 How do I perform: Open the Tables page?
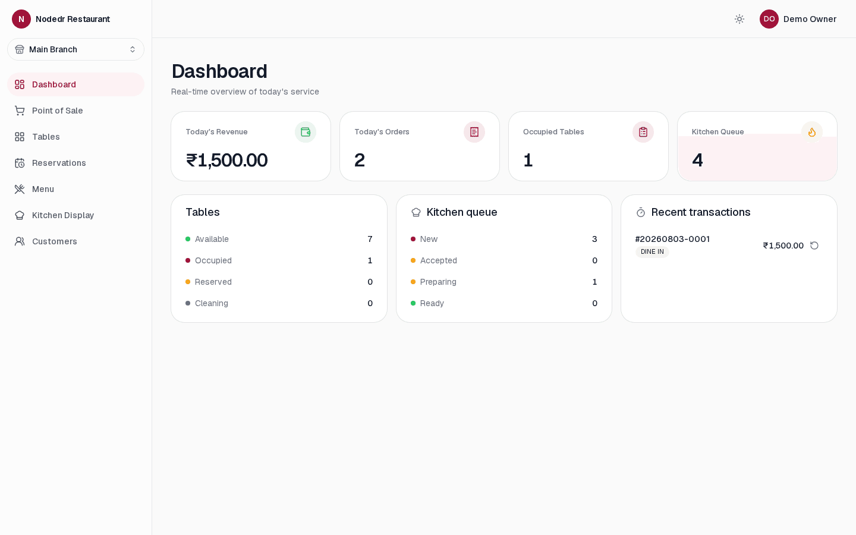tap(75, 137)
